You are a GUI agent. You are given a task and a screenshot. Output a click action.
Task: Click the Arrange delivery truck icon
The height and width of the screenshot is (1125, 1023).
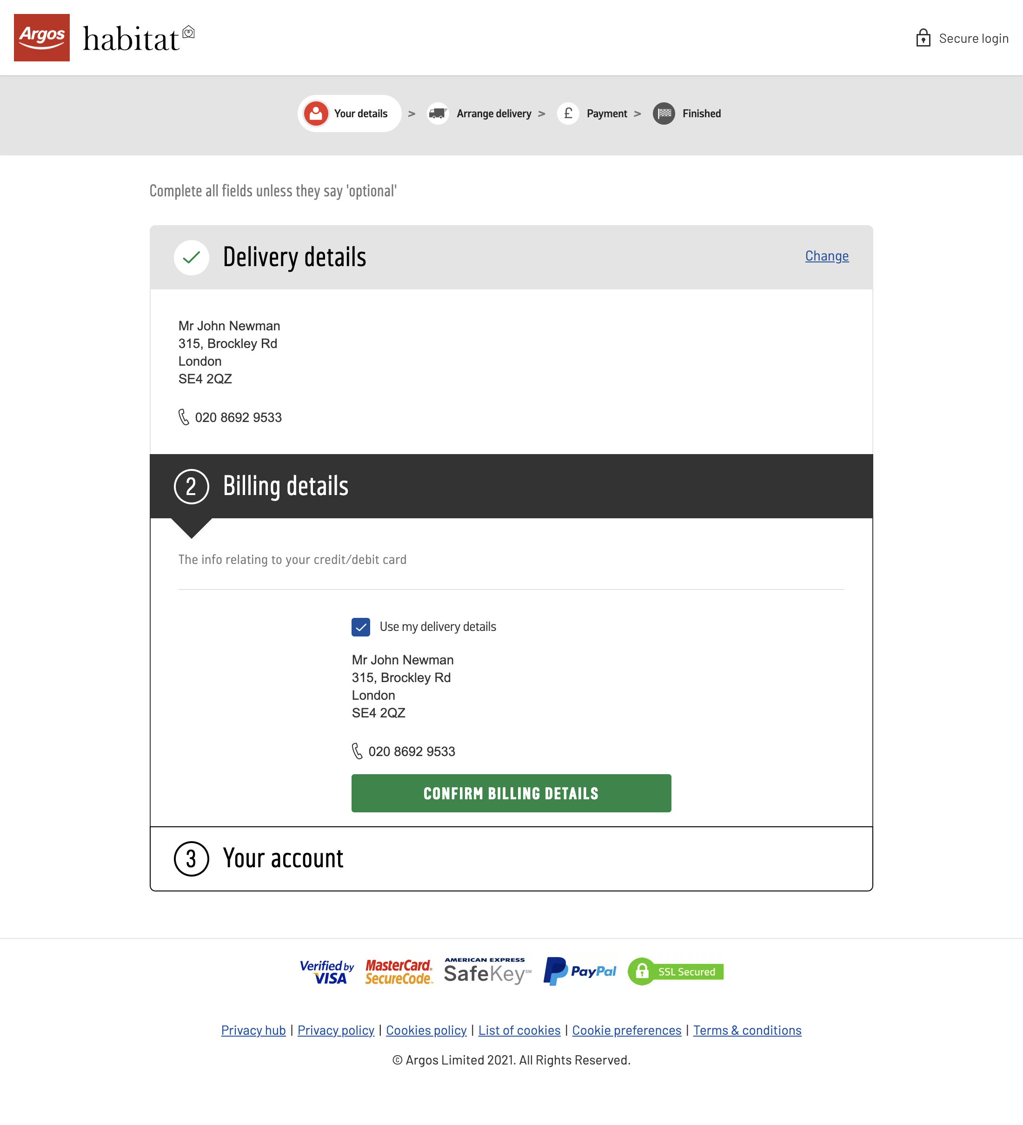[438, 113]
